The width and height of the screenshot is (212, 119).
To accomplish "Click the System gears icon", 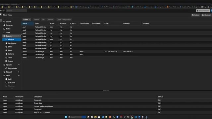I will coord(4,36).
